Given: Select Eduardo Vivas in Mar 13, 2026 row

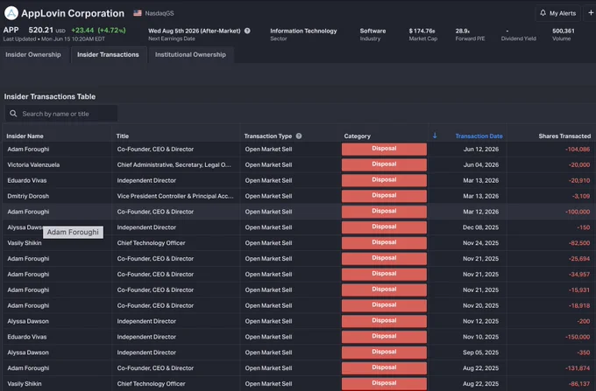Looking at the screenshot, I should point(27,180).
